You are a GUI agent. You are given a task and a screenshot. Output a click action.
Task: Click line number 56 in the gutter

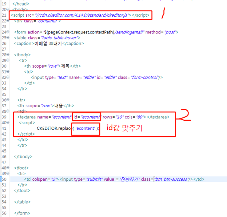[4, 213]
